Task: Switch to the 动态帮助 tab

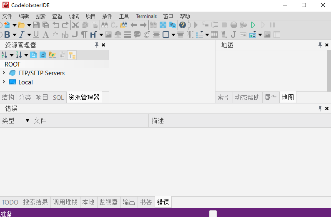Action: pos(247,97)
